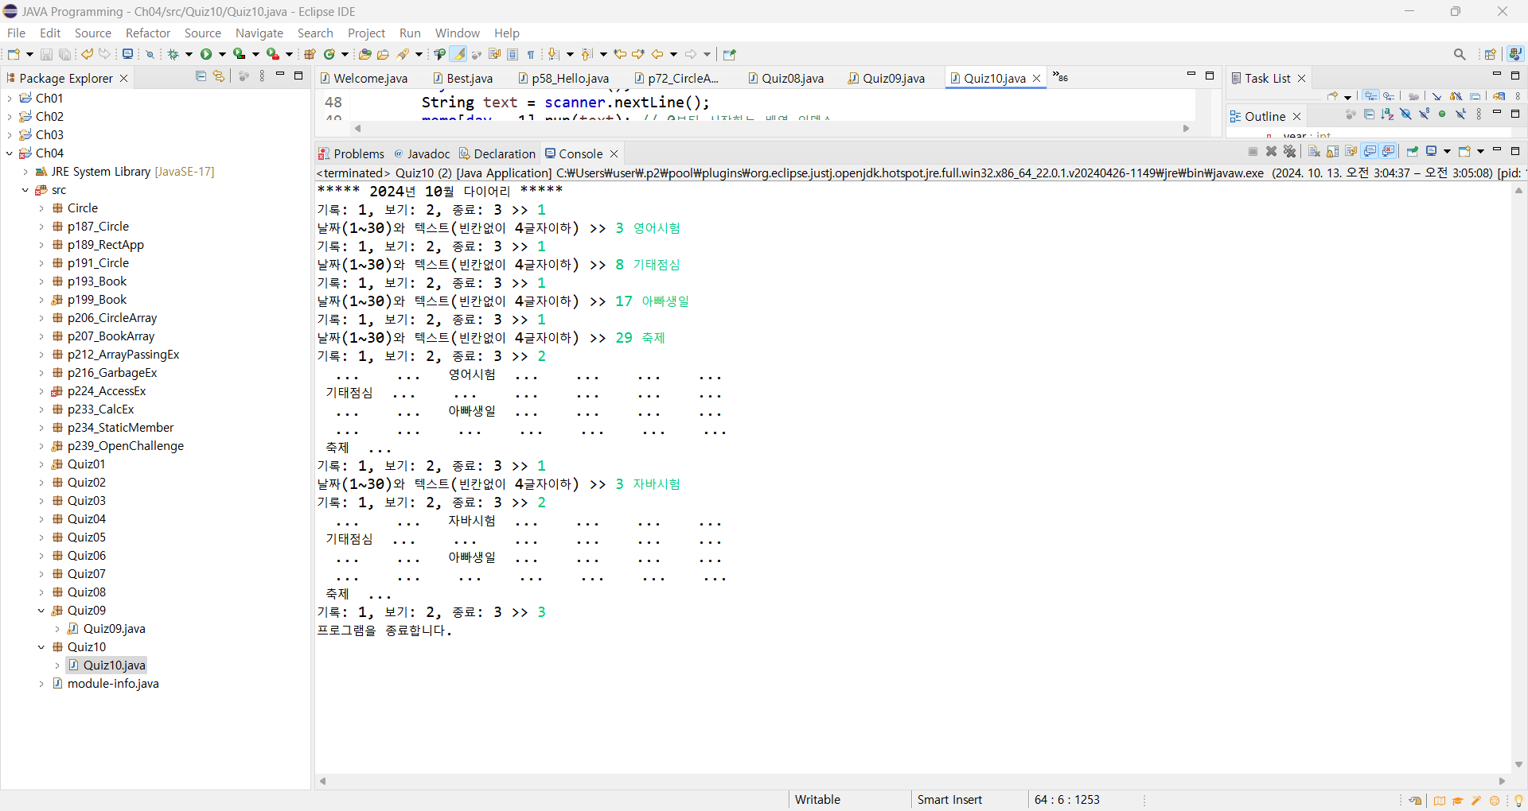Click the New Java Class icon

pyautogui.click(x=329, y=54)
